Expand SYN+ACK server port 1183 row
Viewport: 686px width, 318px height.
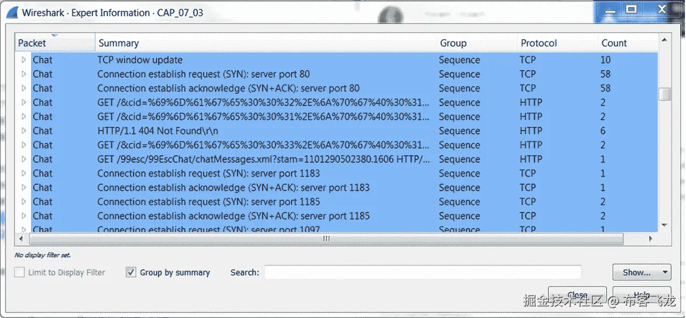pyautogui.click(x=23, y=187)
